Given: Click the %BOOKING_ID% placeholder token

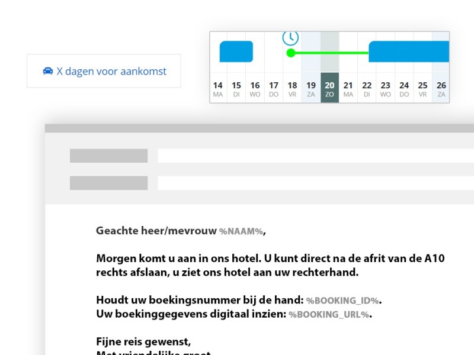Looking at the screenshot, I should click(342, 301).
